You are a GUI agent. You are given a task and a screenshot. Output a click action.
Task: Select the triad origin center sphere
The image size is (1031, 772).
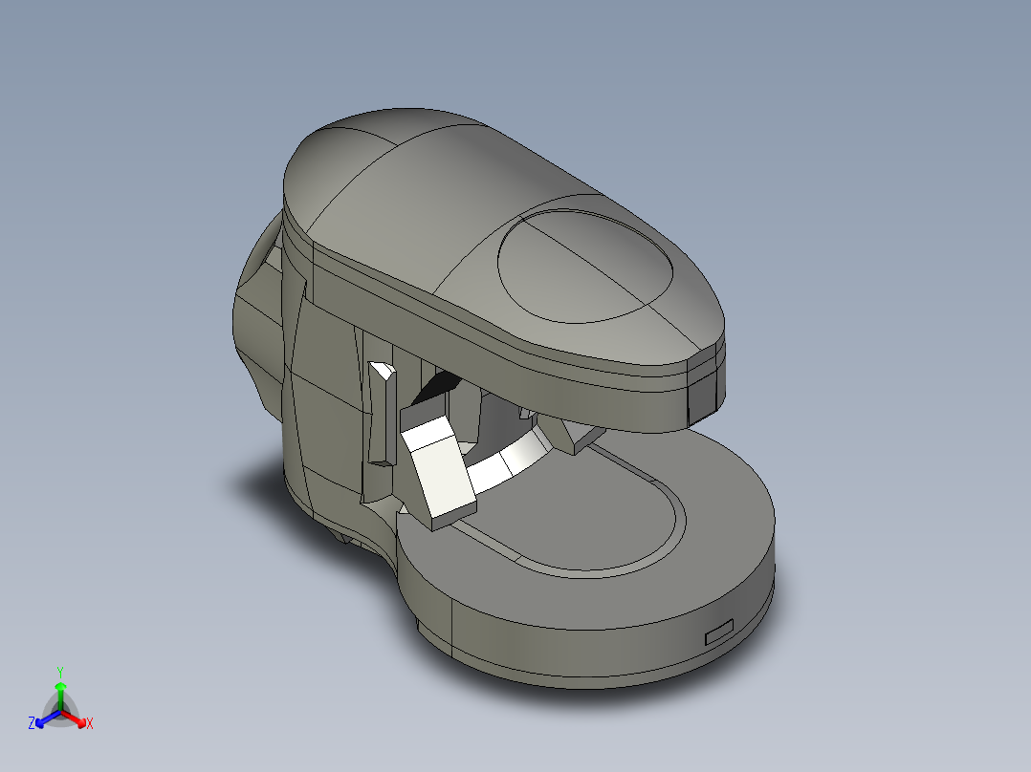(x=60, y=711)
